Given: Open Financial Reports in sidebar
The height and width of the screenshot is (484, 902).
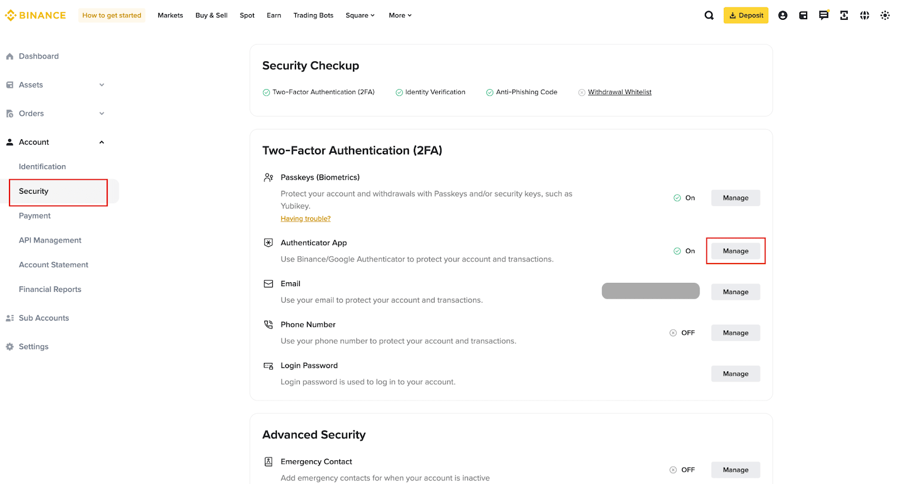Looking at the screenshot, I should 50,290.
